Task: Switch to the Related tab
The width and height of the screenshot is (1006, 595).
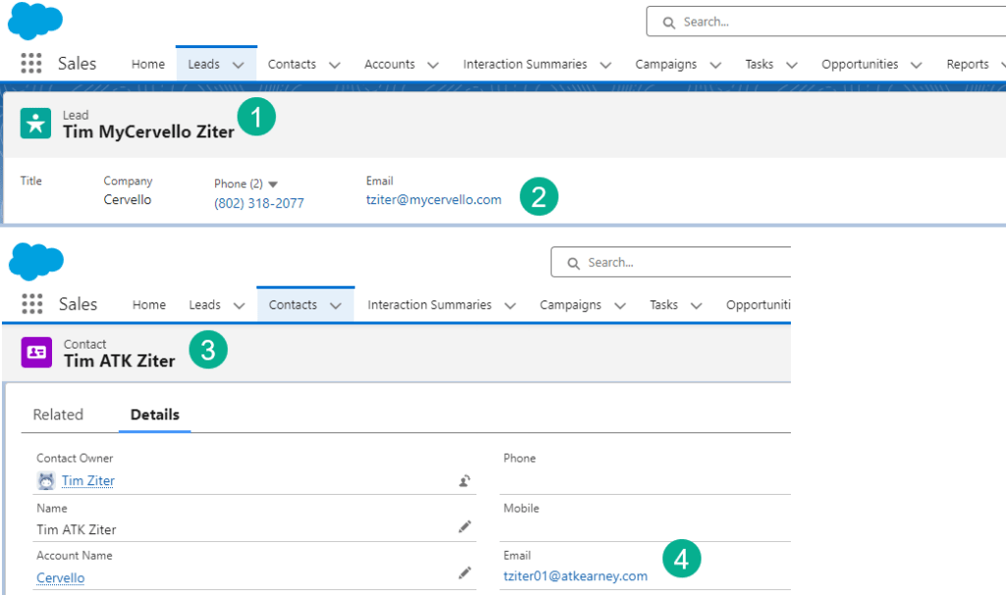Action: click(x=58, y=414)
